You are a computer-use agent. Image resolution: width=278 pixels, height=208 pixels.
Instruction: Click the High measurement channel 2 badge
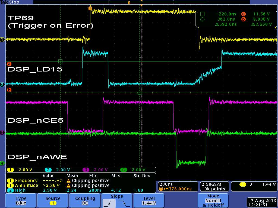(10, 190)
